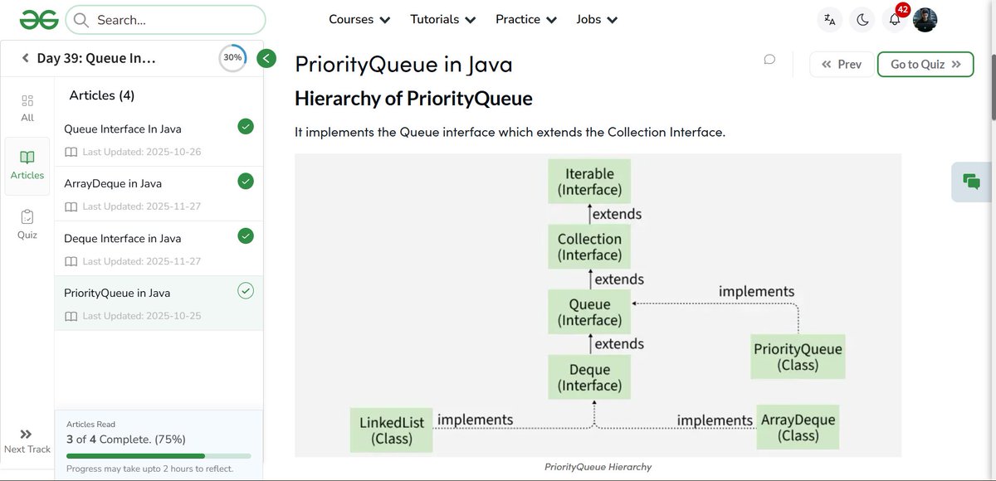The height and width of the screenshot is (481, 996).
Task: Select the Articles sidebar tab
Action: 27,166
